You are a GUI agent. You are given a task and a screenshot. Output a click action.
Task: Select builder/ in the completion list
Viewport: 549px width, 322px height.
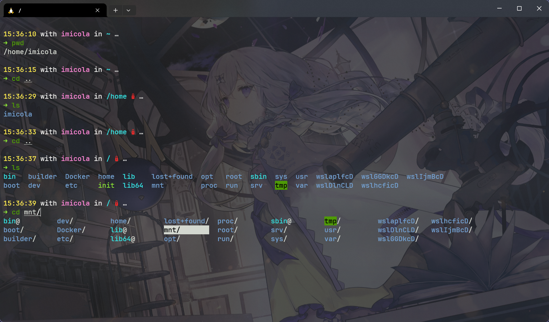[20, 239]
